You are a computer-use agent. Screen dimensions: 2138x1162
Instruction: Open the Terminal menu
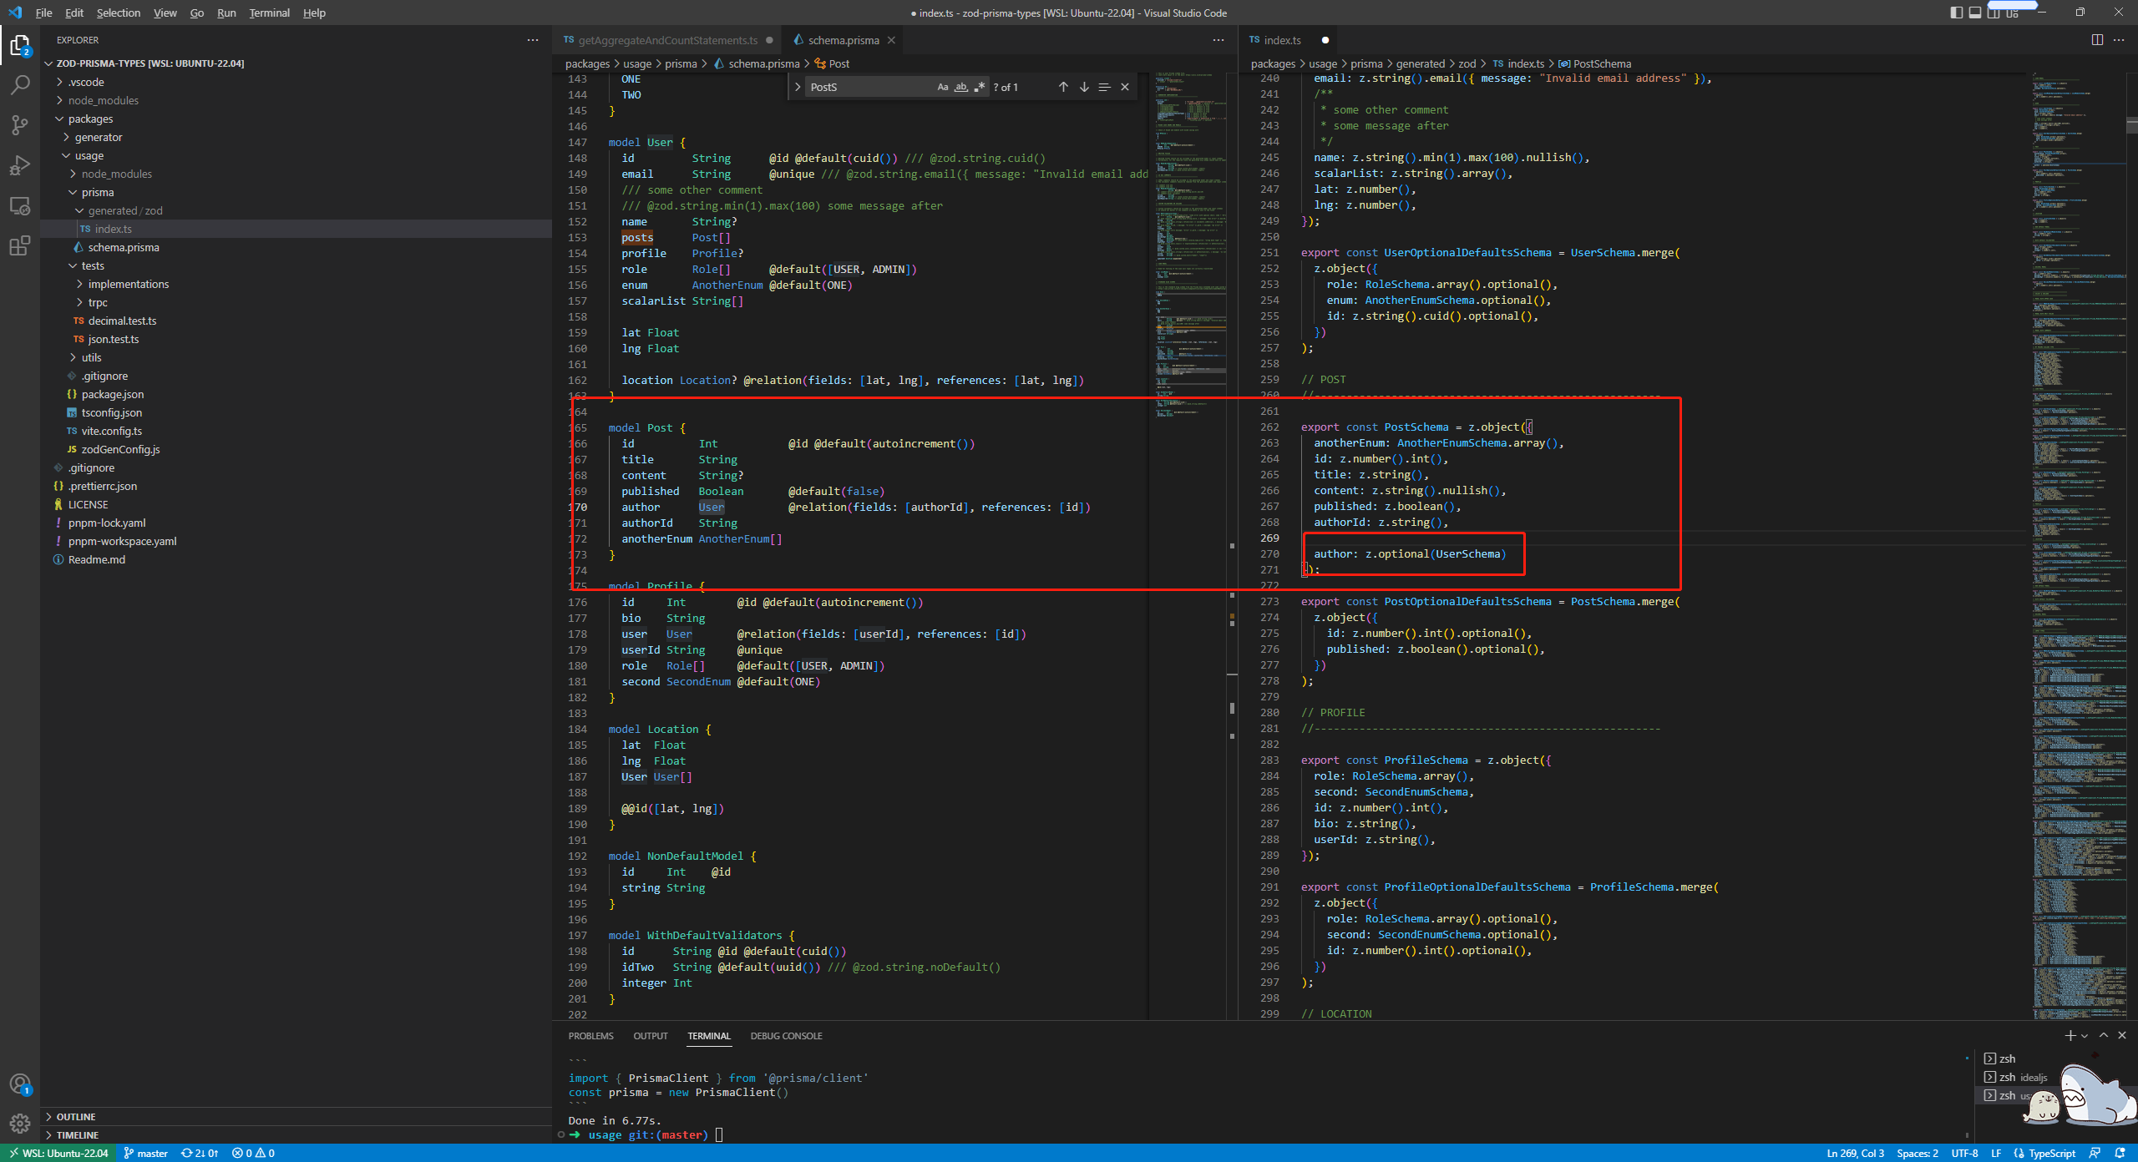269,13
